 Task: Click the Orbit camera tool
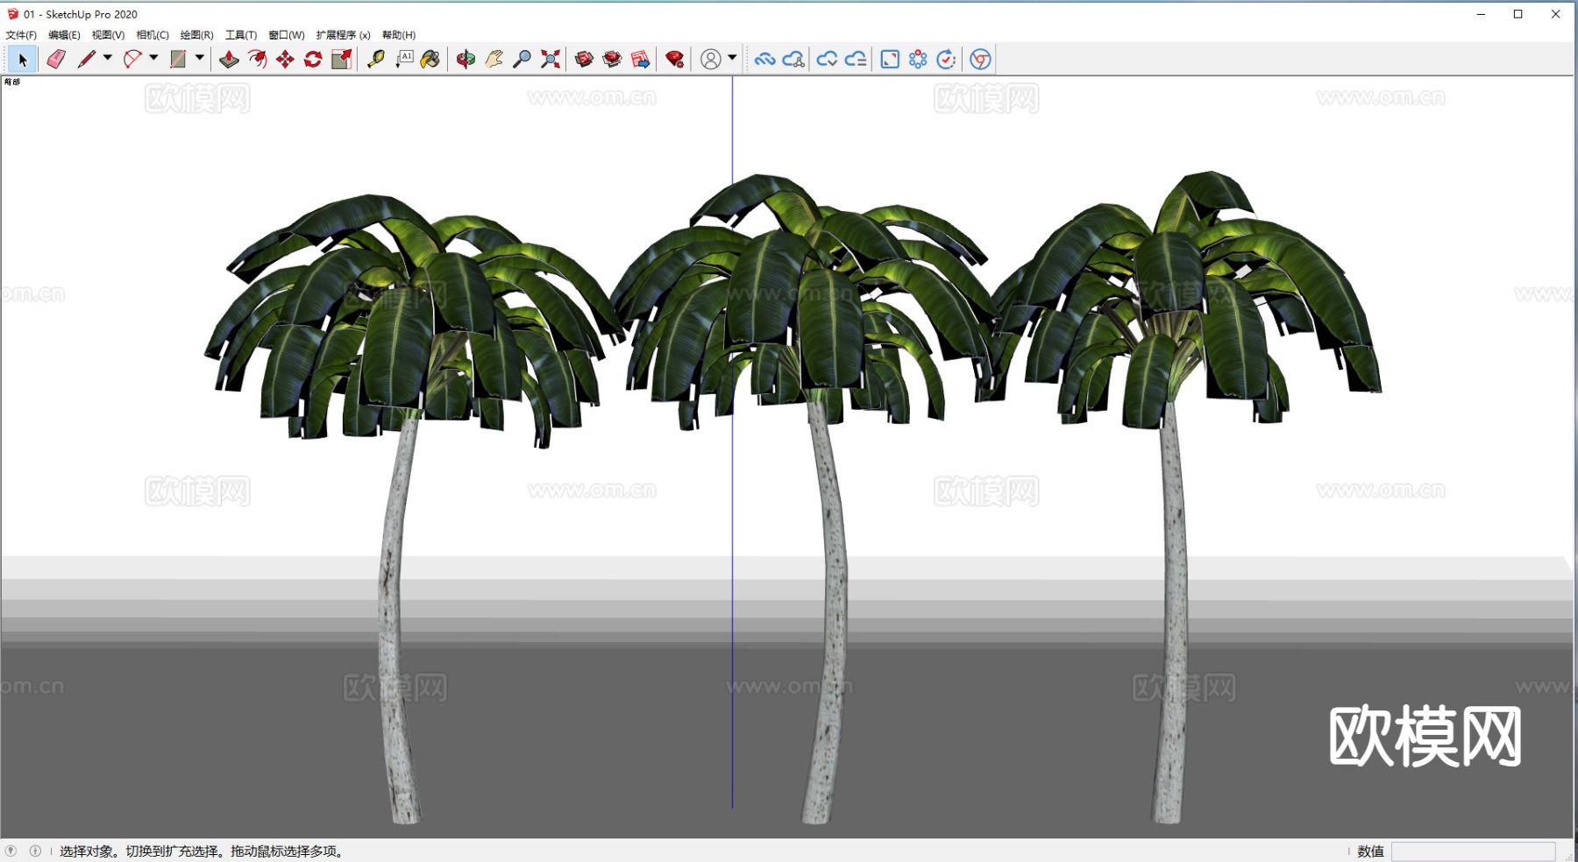point(466,60)
